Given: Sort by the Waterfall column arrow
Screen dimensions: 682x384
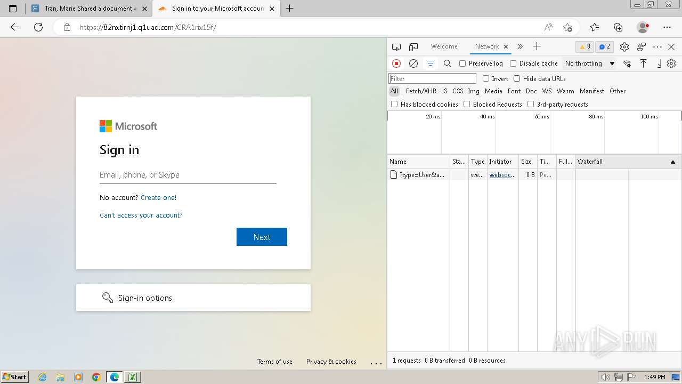Looking at the screenshot, I should click(x=672, y=162).
